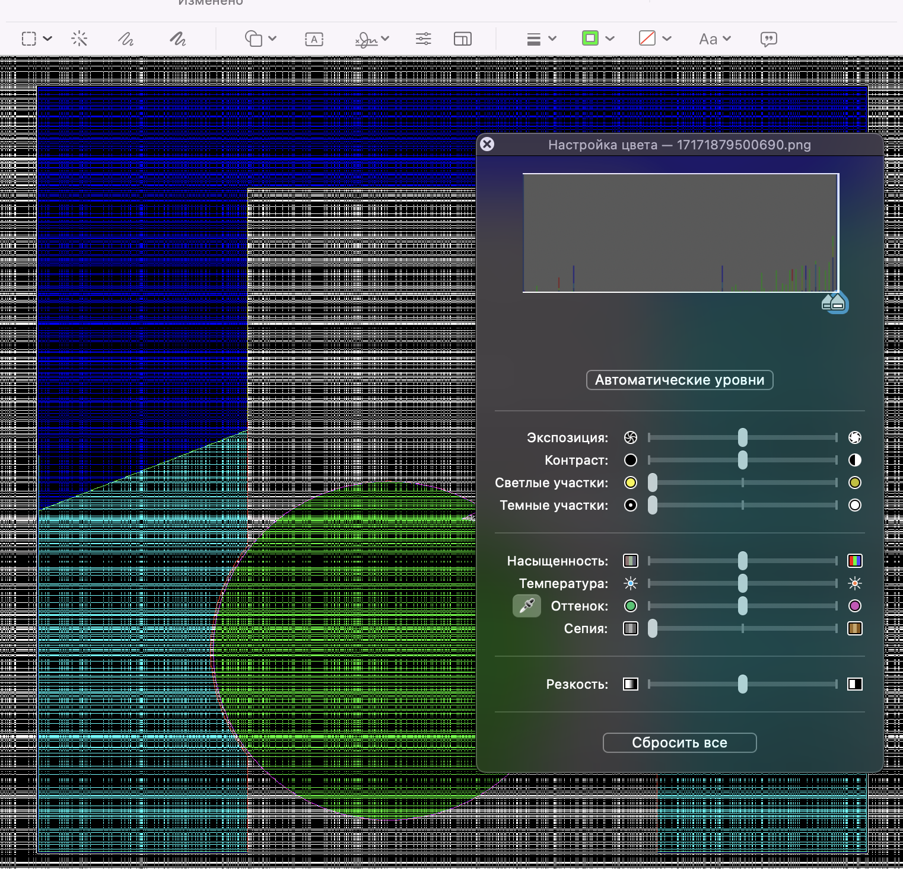Click the Сбросить все button
The height and width of the screenshot is (869, 903).
[679, 743]
